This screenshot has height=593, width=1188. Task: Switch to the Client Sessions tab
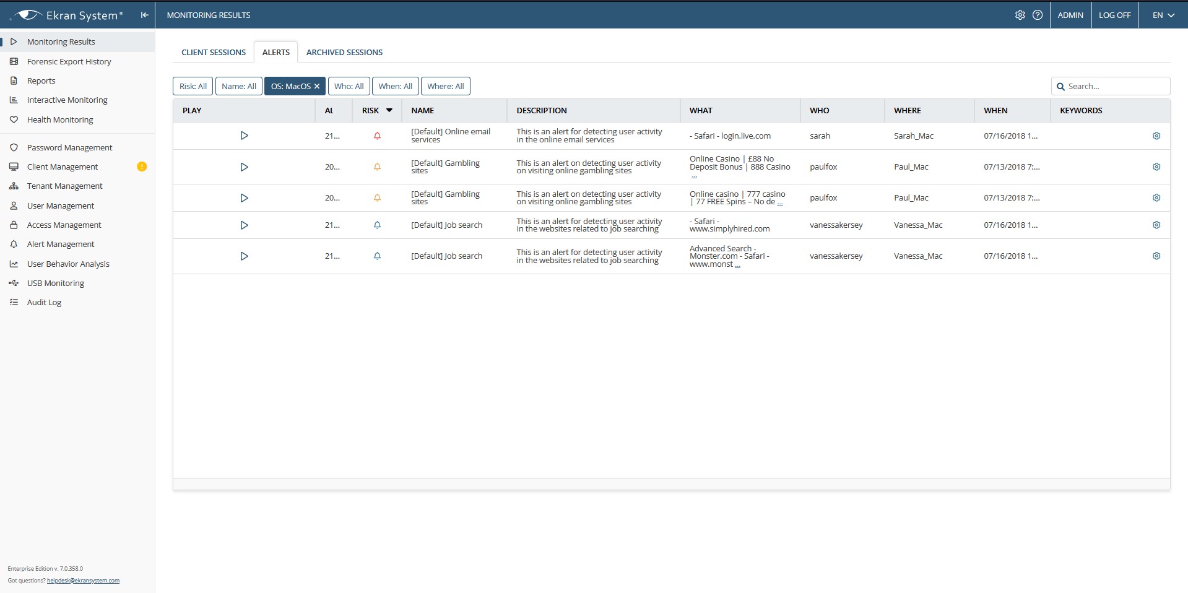(214, 53)
